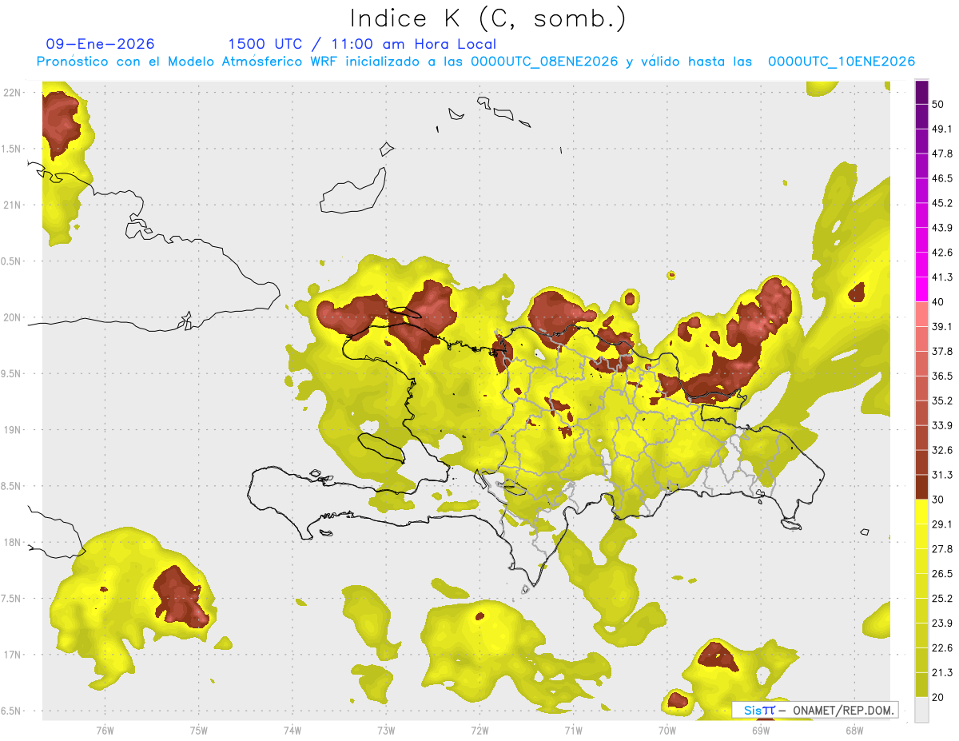Click the 'Pronóstico con el Modelo Atmosférico WRF' line
959x741 pixels.
[x=476, y=62]
